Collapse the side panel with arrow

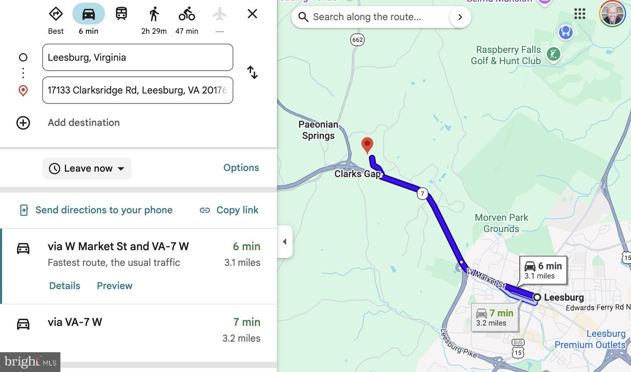[284, 242]
